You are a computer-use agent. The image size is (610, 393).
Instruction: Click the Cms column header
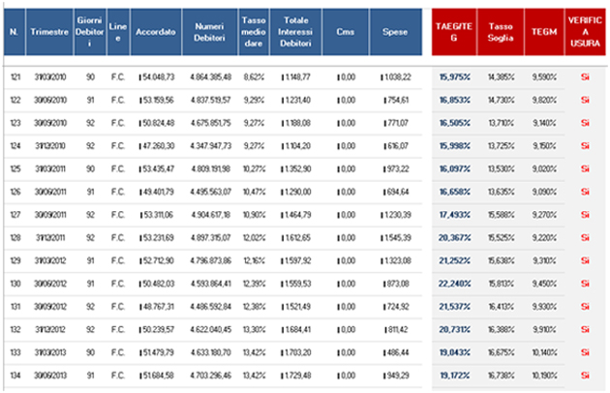click(x=346, y=32)
